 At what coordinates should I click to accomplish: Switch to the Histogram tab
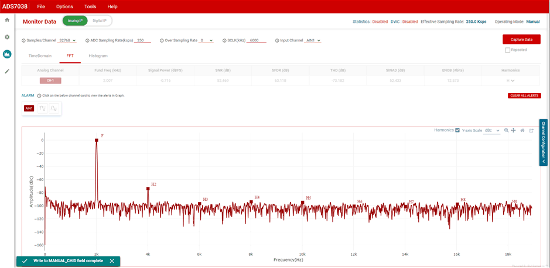click(98, 55)
